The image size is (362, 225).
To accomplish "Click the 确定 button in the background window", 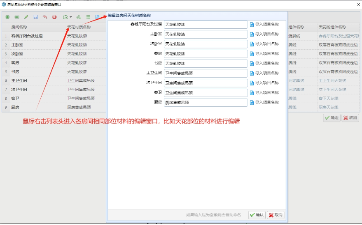I will (332, 118).
